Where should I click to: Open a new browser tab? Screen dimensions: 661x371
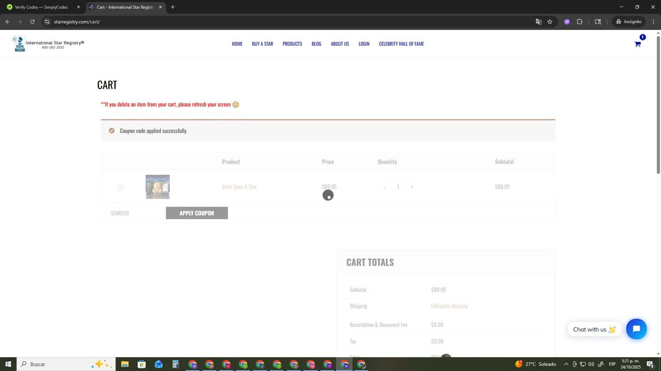tap(173, 7)
